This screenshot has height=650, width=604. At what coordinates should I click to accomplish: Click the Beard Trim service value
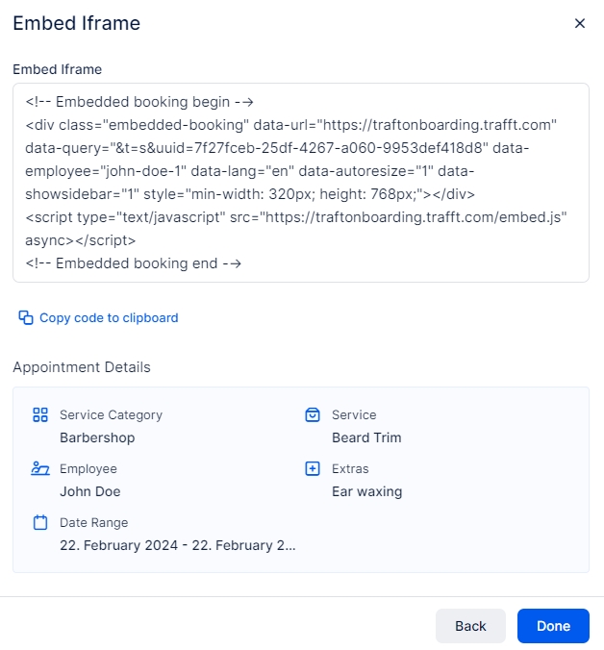366,437
